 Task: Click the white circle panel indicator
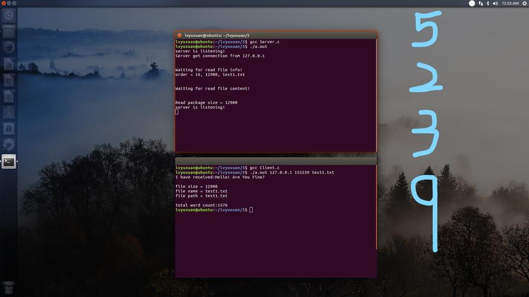(x=472, y=4)
